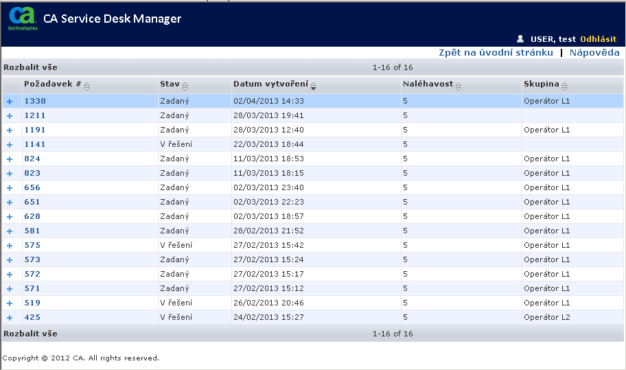Select date cell 24/02/2013 15:27
The height and width of the screenshot is (370, 626).
click(x=268, y=317)
